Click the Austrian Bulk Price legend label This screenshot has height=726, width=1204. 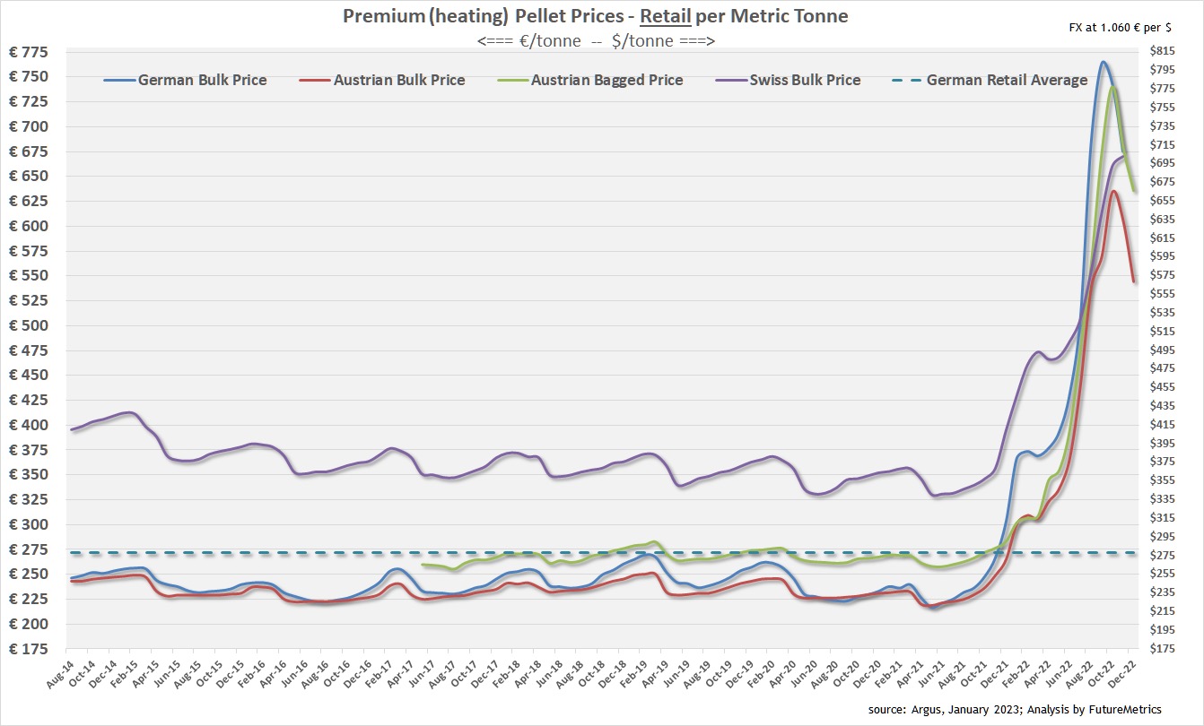[x=398, y=80]
